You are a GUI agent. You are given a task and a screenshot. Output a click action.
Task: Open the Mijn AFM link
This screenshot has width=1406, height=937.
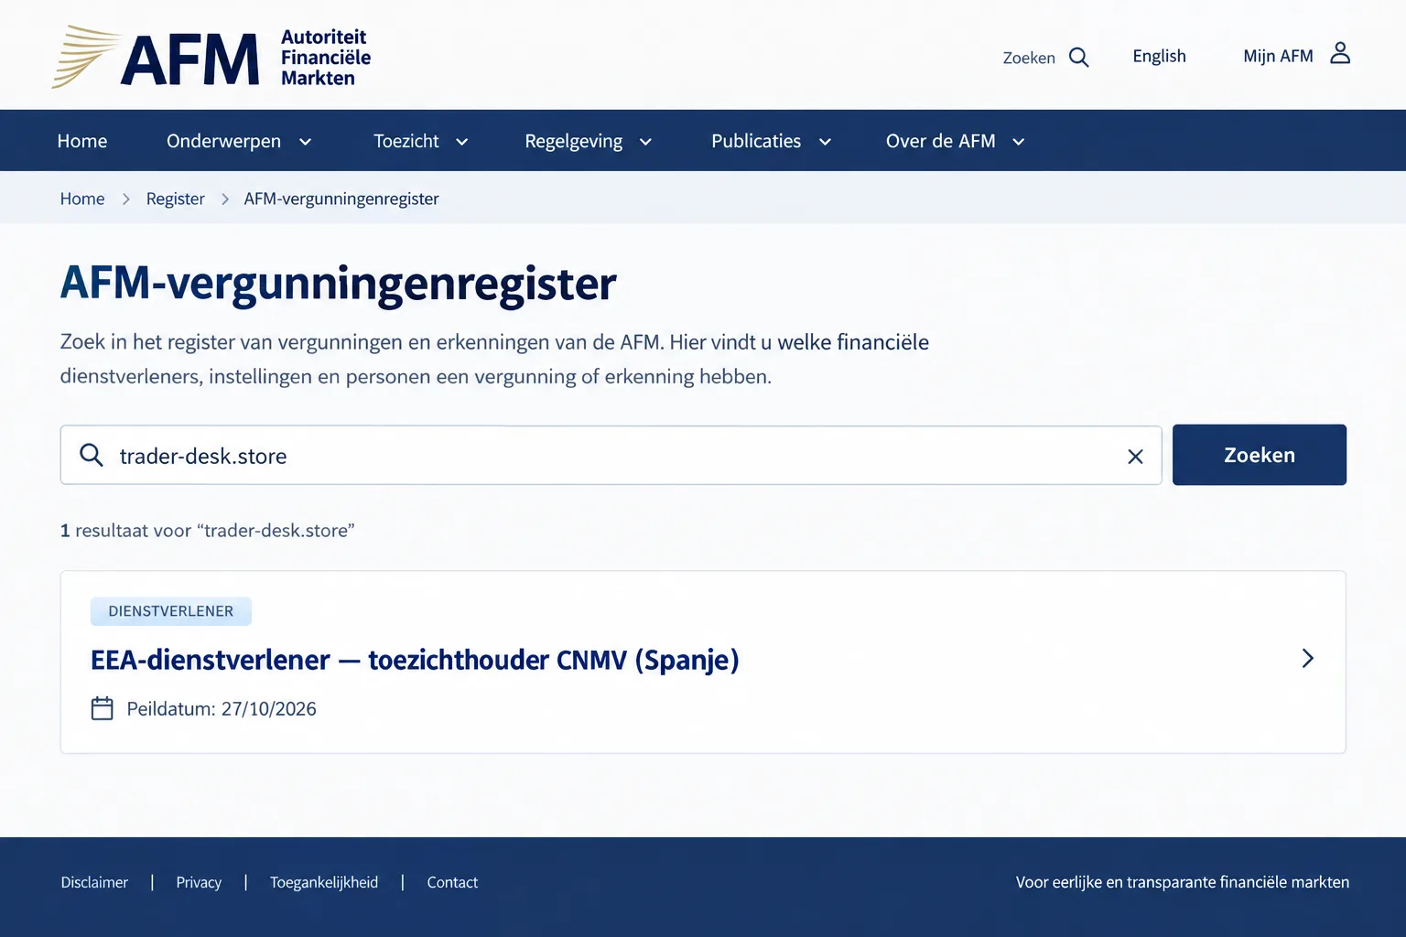[1278, 56]
